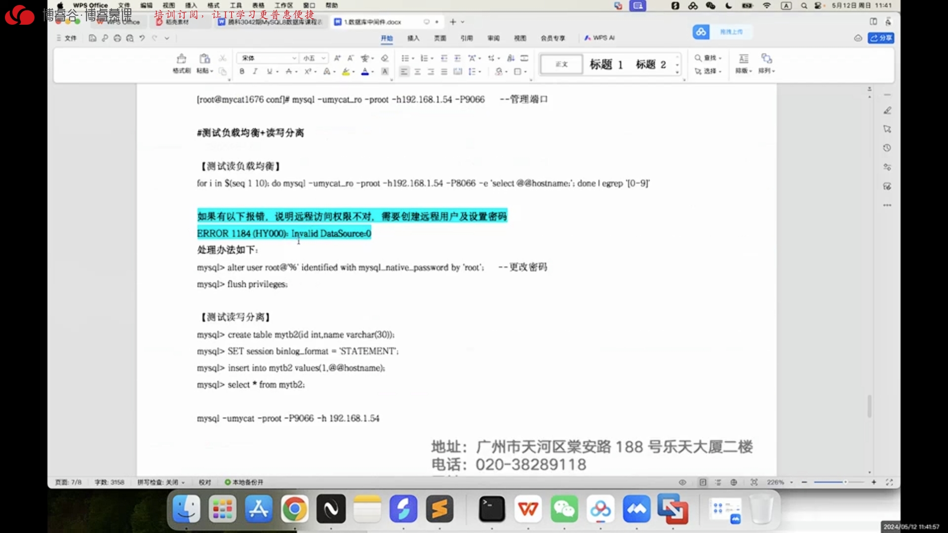Toggle Strikethrough formatting
The image size is (948, 533).
(x=289, y=72)
